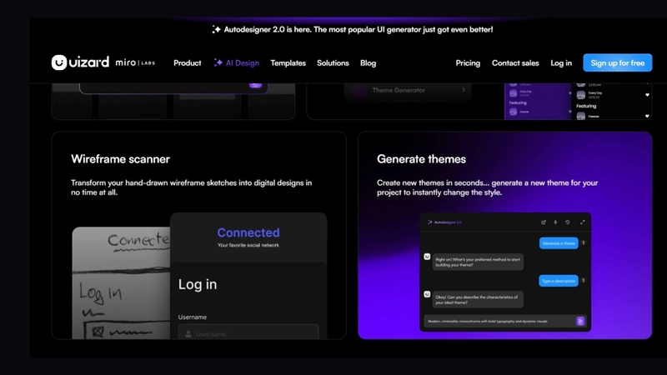Click bot avatar beside 'Right on!' message

click(427, 257)
